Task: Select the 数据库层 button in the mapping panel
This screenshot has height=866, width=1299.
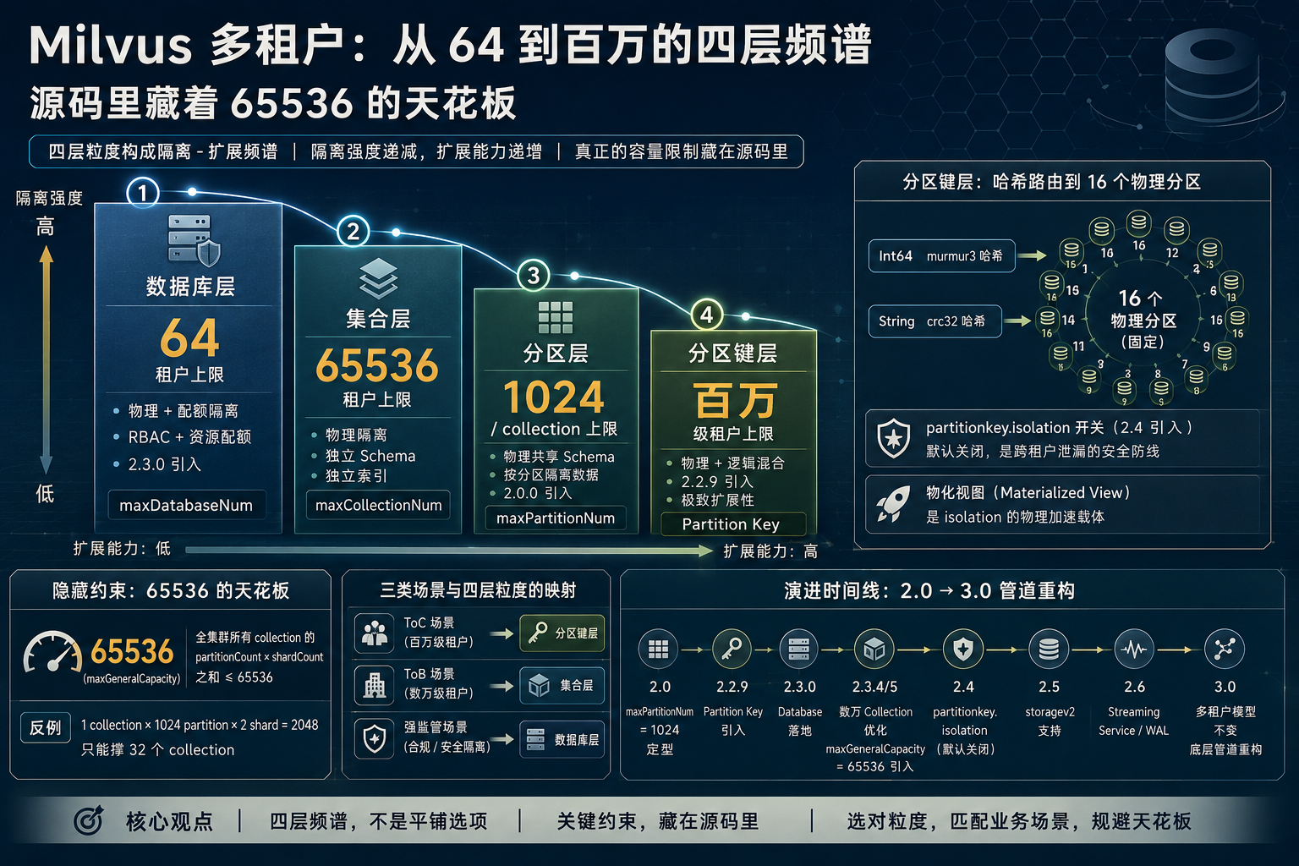Action: click(562, 739)
